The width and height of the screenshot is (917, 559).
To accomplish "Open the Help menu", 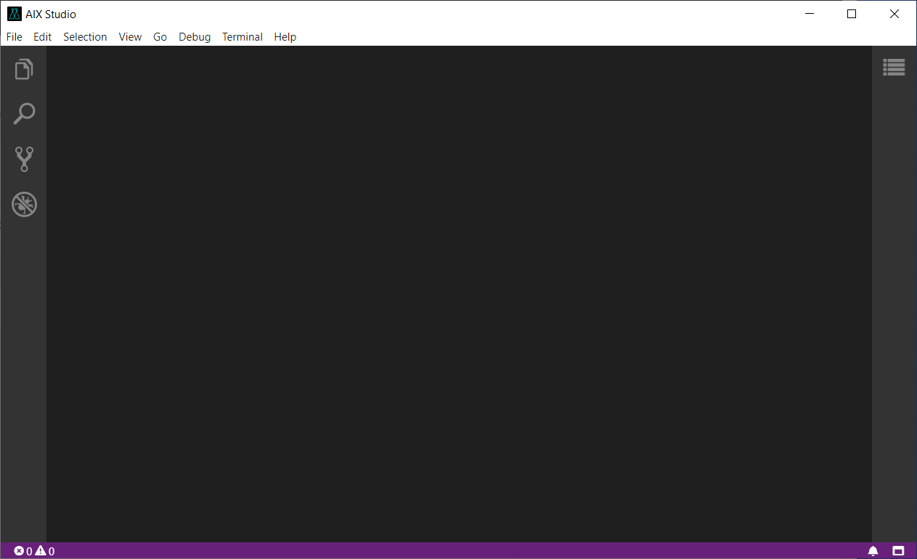I will (285, 37).
